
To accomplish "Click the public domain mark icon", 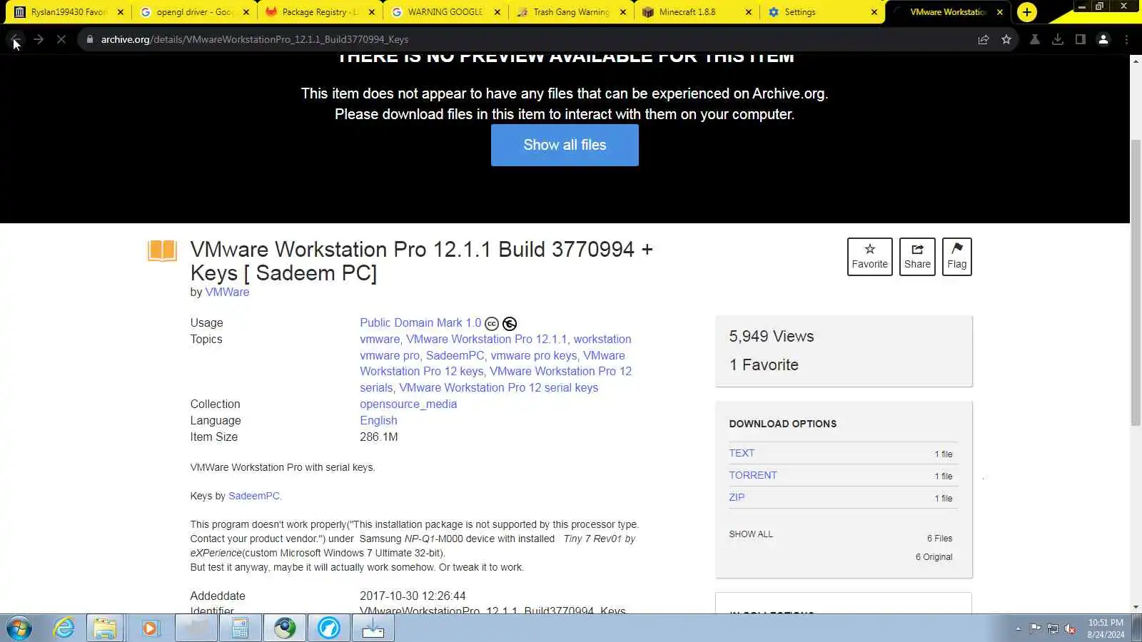I will (510, 324).
